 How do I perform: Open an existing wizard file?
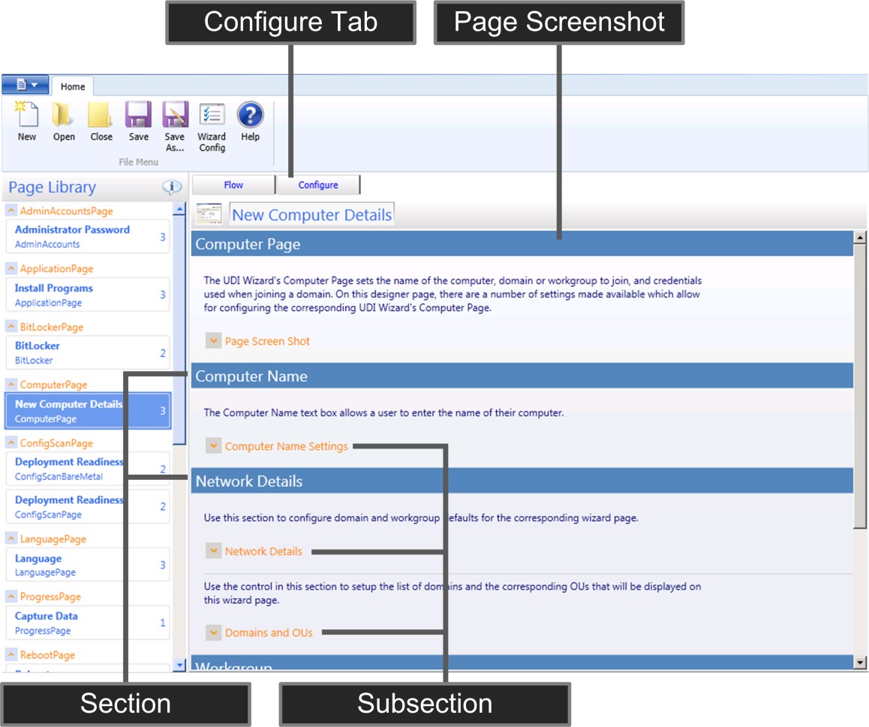(x=64, y=124)
